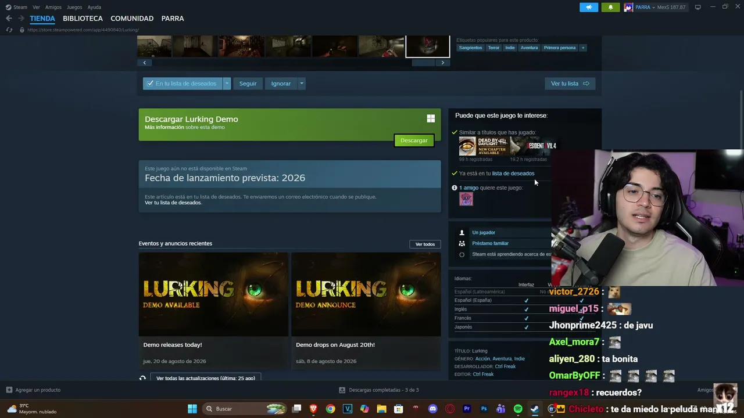The height and width of the screenshot is (418, 744).
Task: Open the green notifications bell
Action: pyautogui.click(x=610, y=8)
